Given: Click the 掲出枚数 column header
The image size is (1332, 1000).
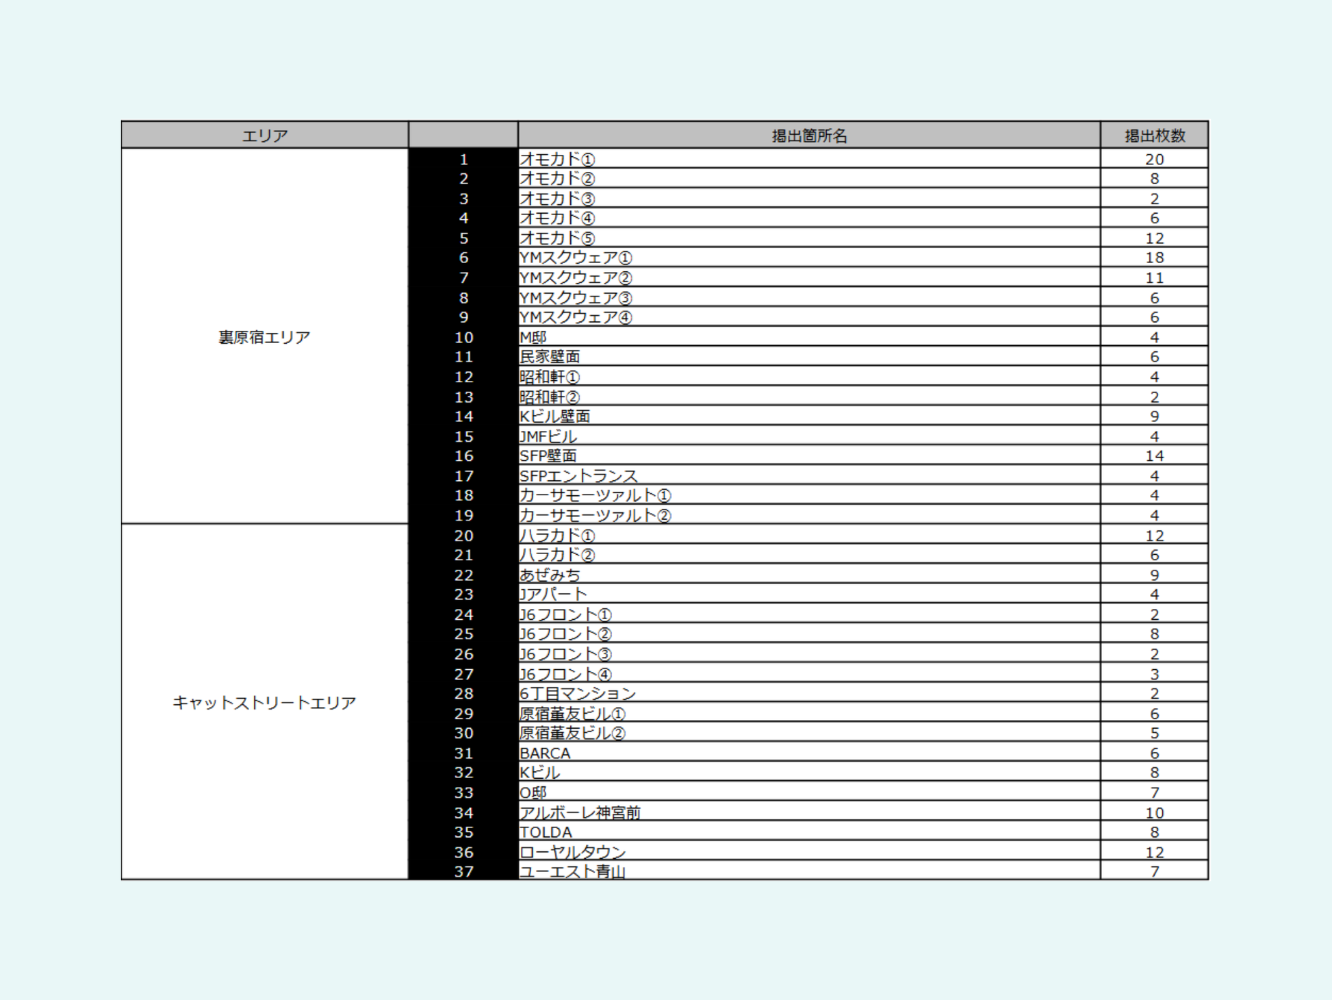Looking at the screenshot, I should 1154,135.
